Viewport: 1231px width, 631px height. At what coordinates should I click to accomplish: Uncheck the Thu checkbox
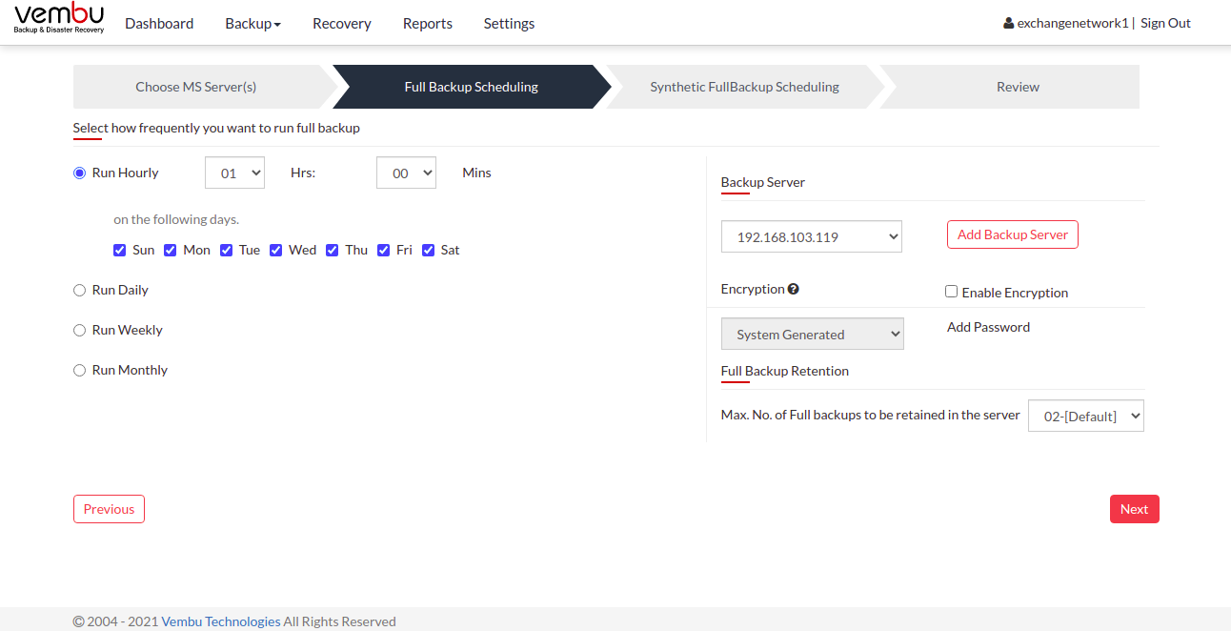click(x=332, y=250)
